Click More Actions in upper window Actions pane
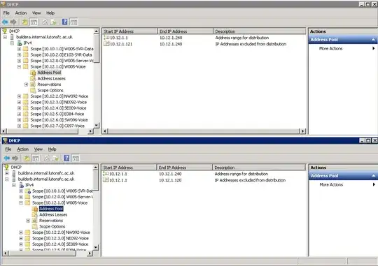 330,49
